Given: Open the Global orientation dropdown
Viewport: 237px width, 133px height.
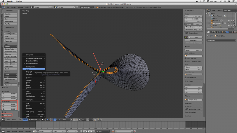Looking at the screenshot, I should point(65,120).
